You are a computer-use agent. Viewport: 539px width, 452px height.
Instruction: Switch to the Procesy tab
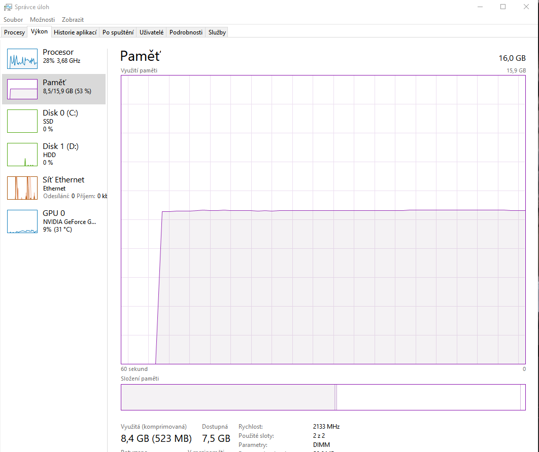14,32
